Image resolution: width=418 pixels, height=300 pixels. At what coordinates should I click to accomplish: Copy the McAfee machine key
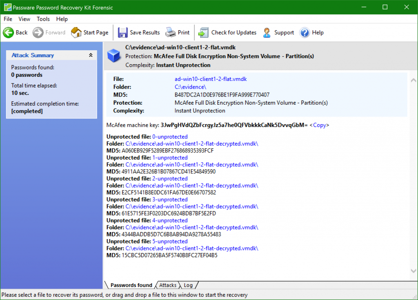319,125
